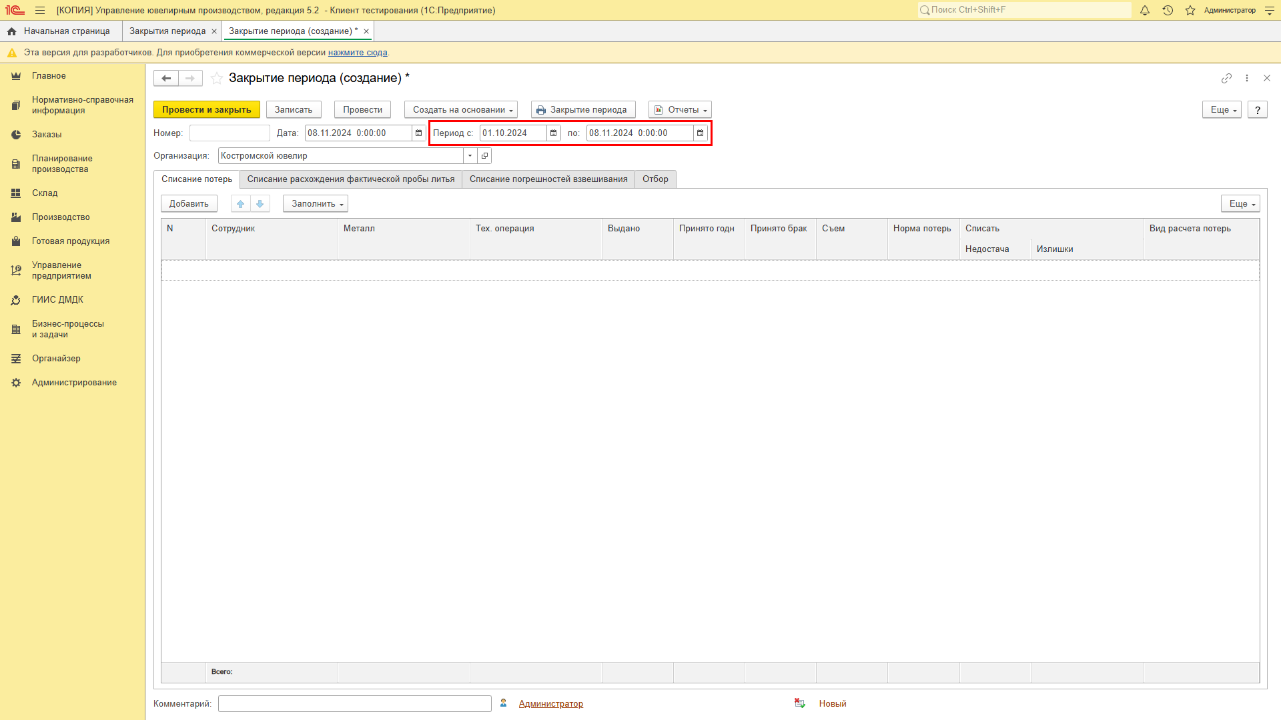Switch to Списание погрешностей взвешивания tab
Image resolution: width=1281 pixels, height=720 pixels.
coord(548,179)
